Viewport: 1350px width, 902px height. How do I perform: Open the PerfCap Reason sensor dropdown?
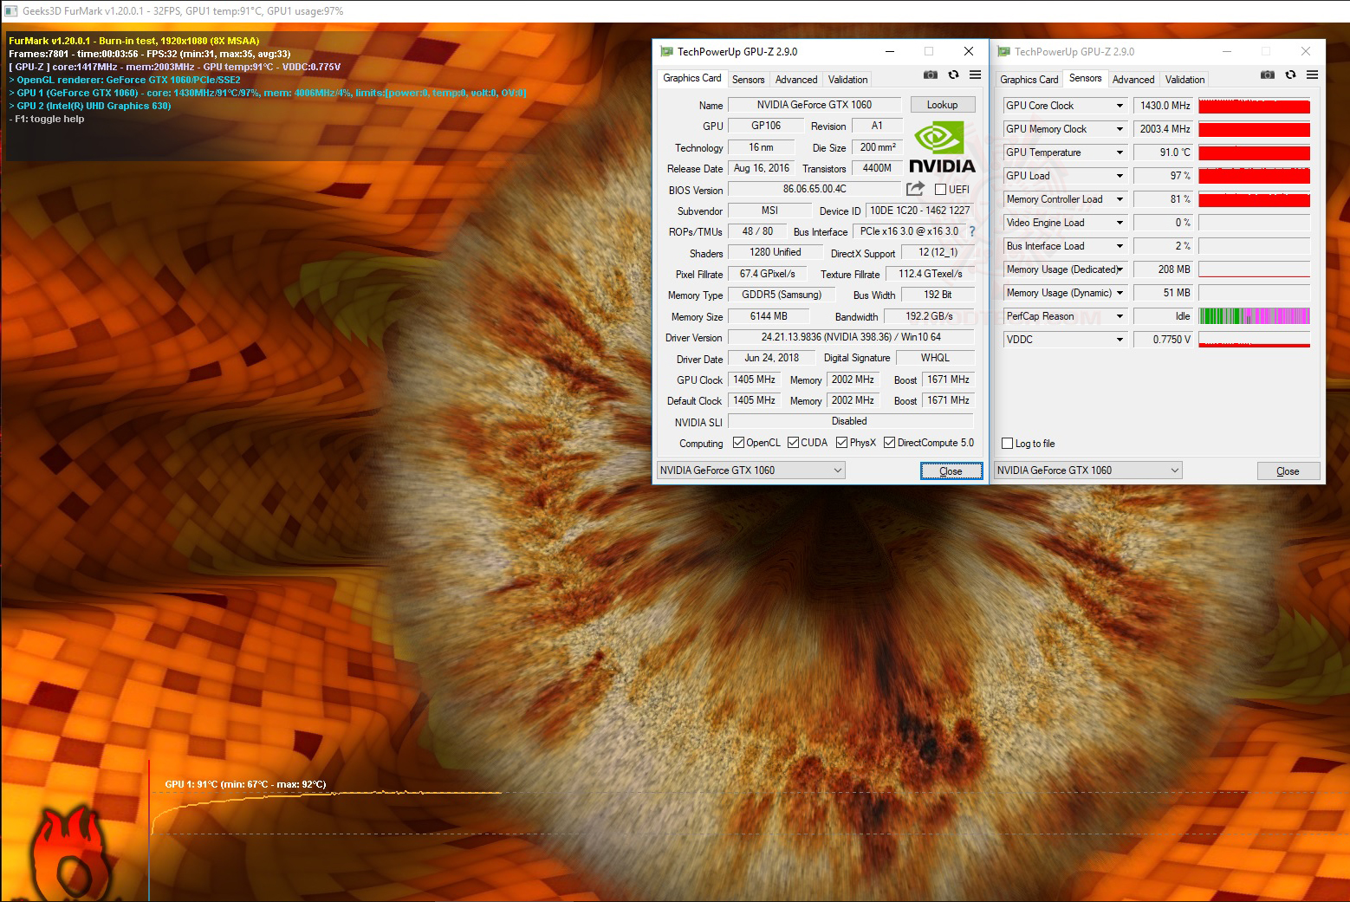[1120, 316]
